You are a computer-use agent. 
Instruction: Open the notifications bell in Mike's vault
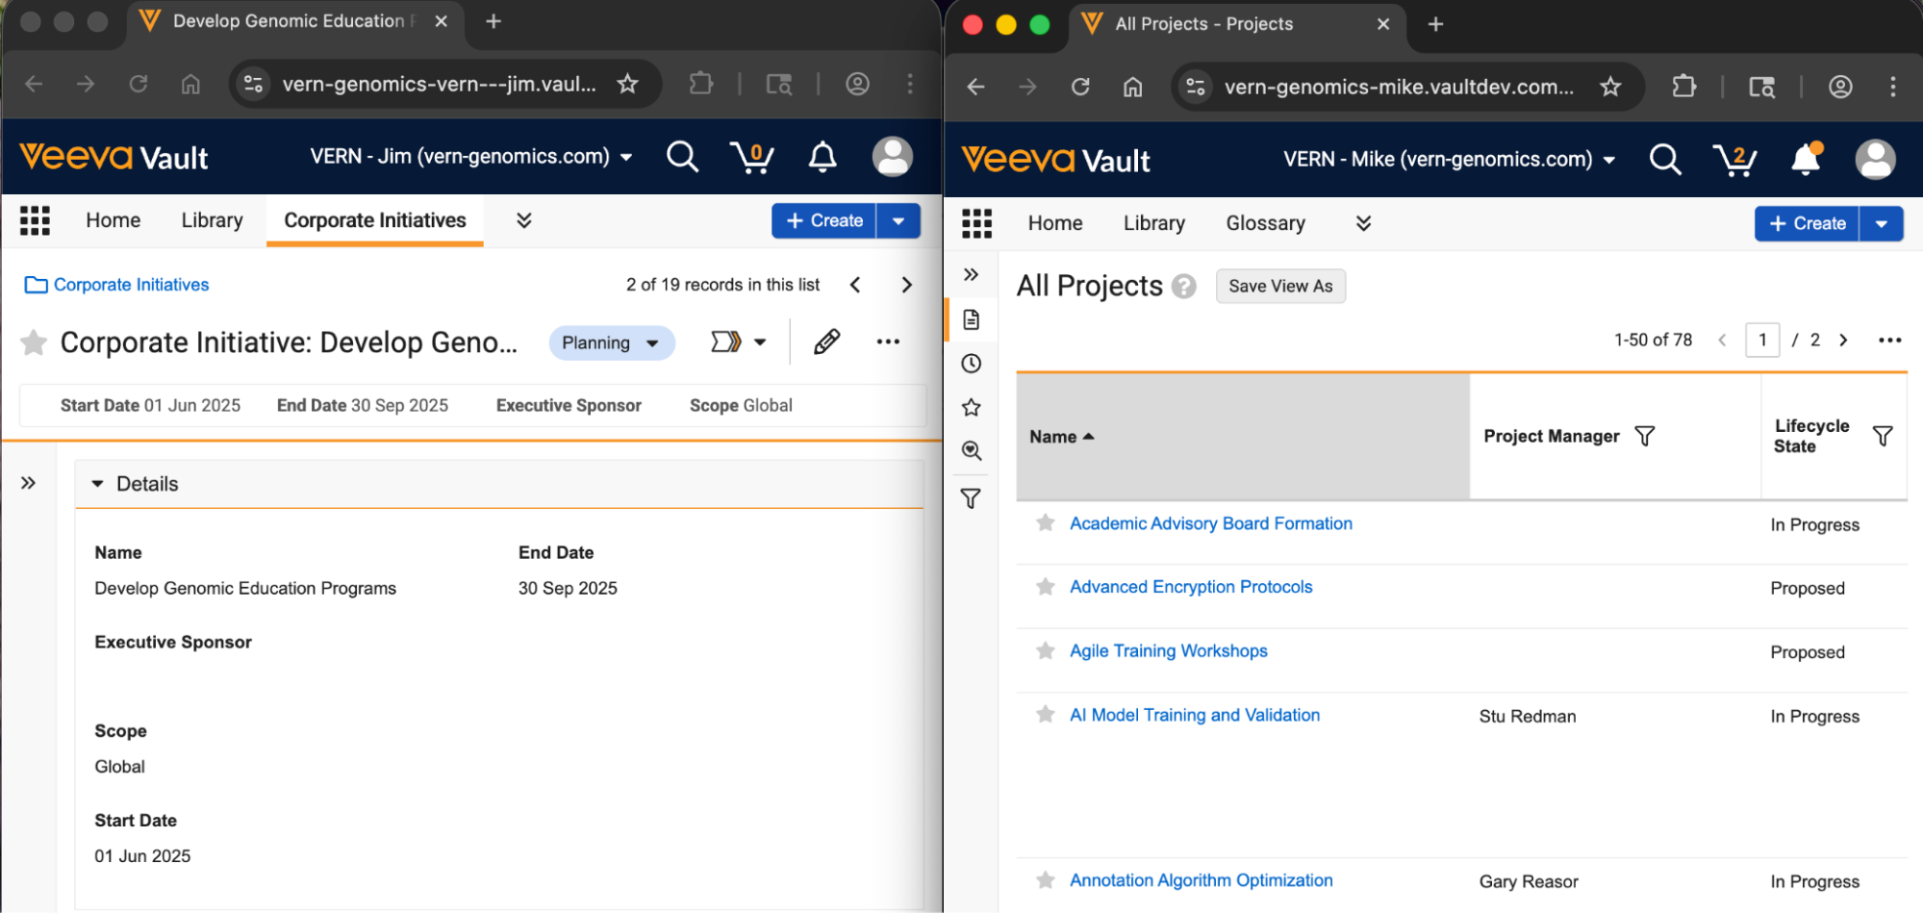pos(1806,160)
